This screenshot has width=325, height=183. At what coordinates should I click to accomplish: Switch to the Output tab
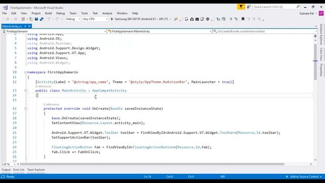tap(6, 170)
